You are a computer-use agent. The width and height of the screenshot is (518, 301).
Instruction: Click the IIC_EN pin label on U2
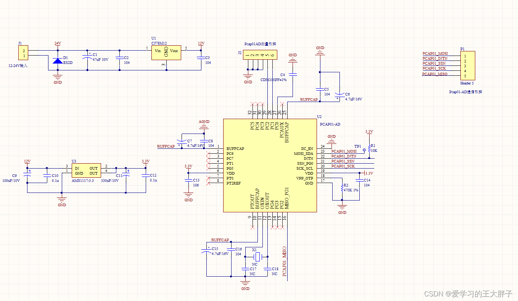(307, 149)
